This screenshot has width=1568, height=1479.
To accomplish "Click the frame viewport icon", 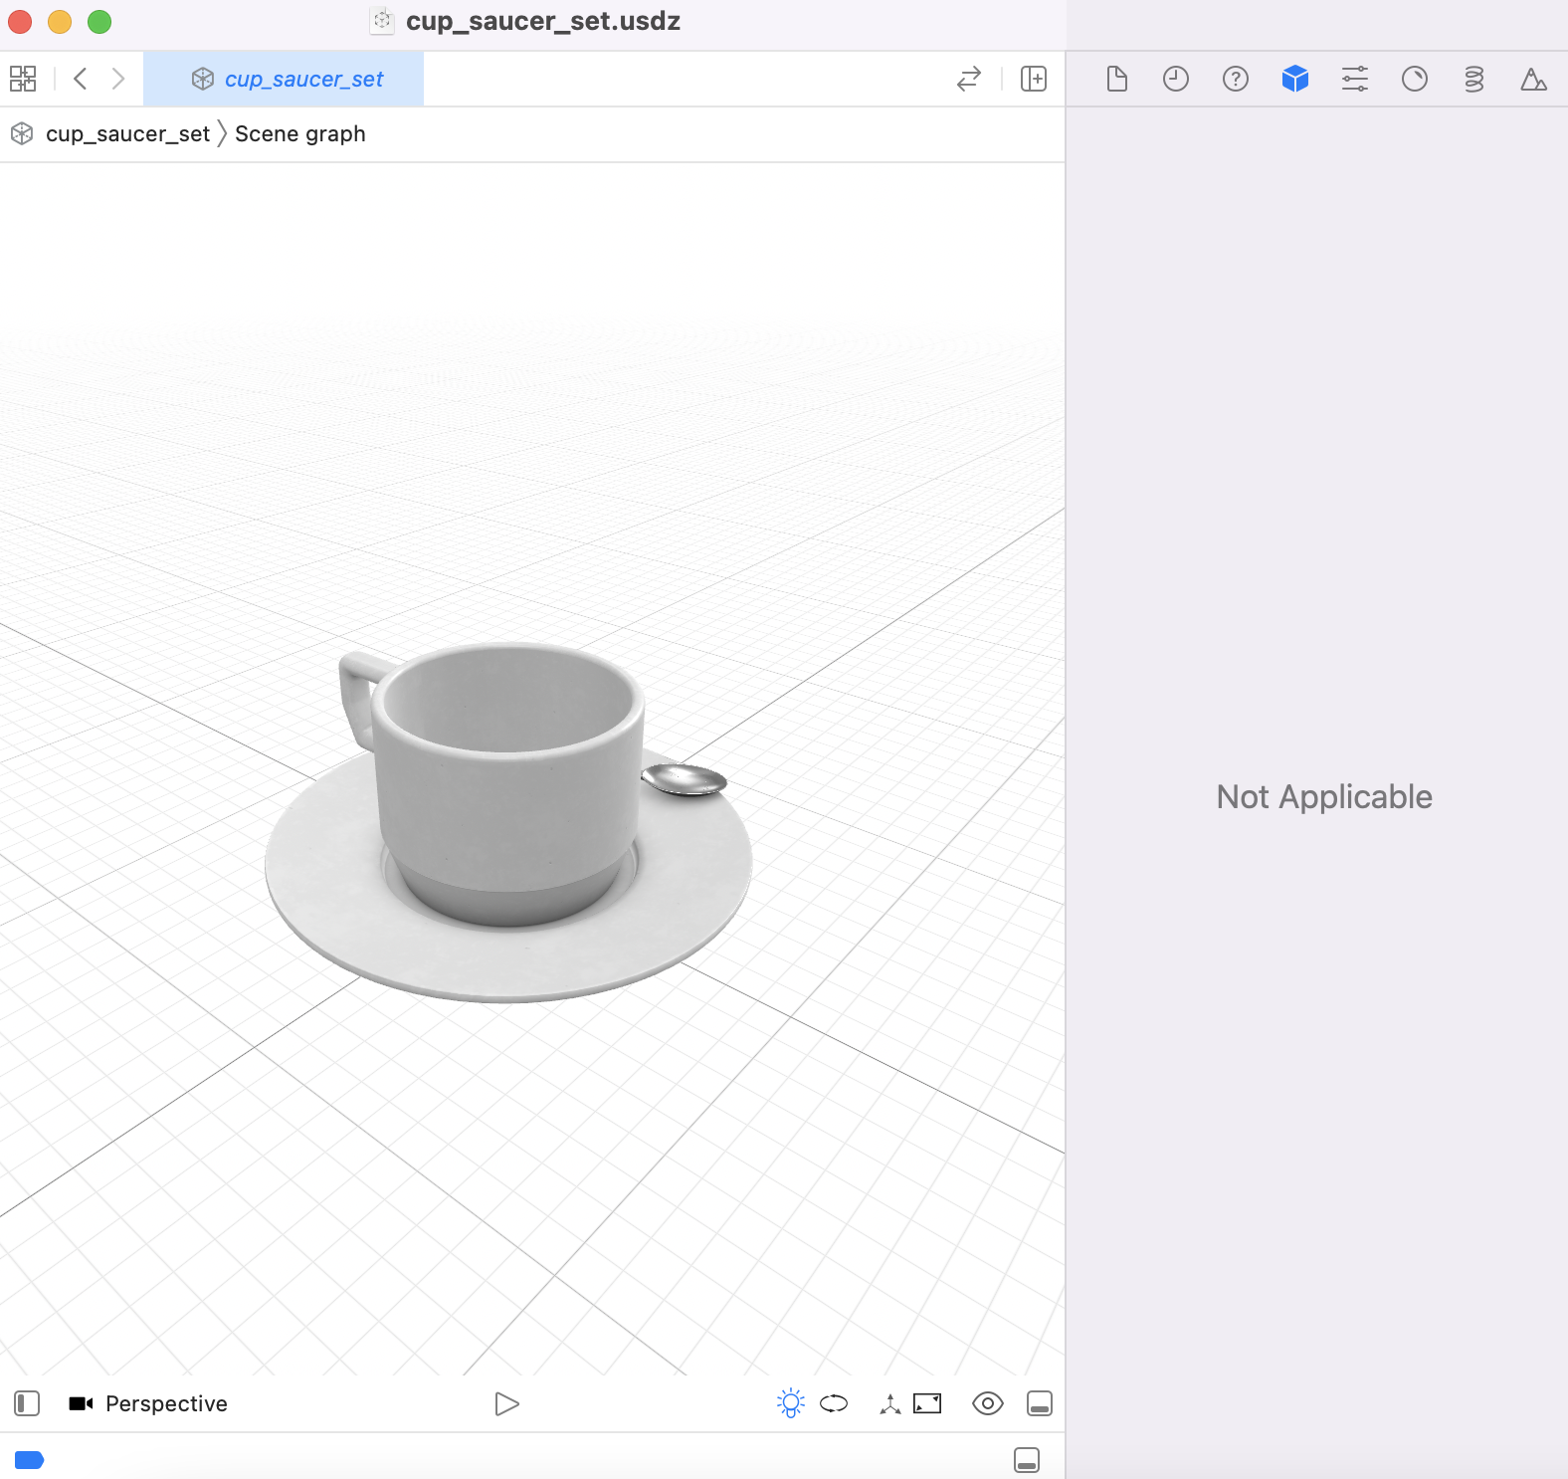I will [x=927, y=1403].
